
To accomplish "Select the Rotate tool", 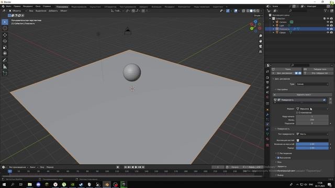I will (x=5, y=41).
